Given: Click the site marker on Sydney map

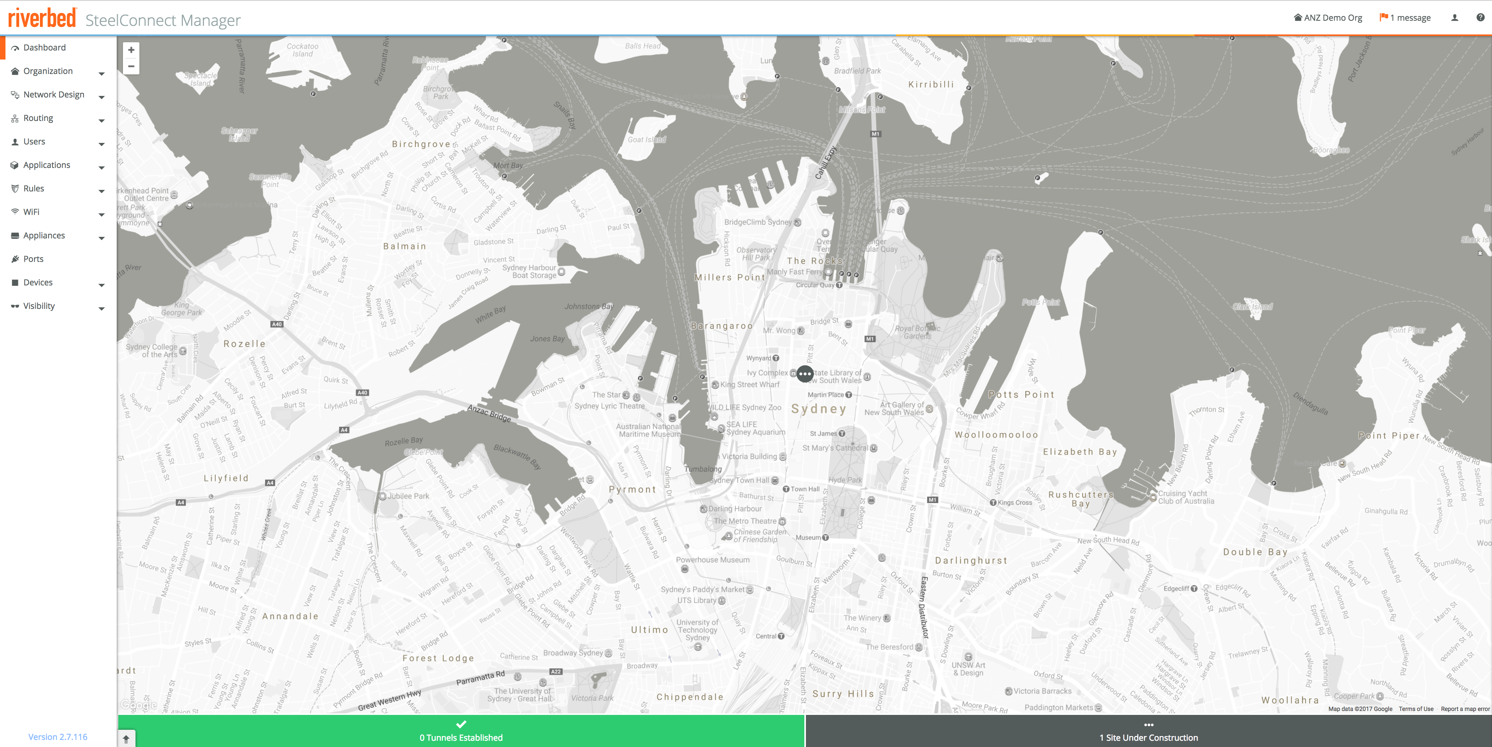Looking at the screenshot, I should 804,374.
